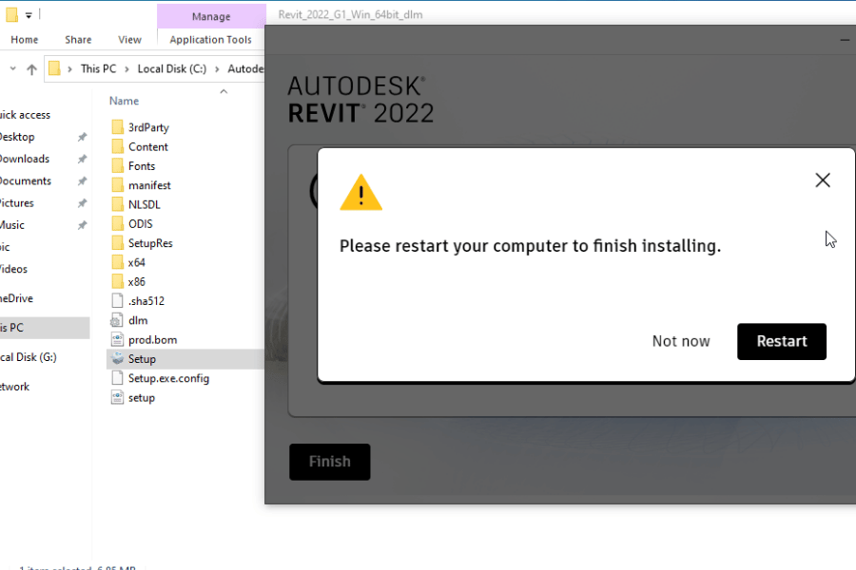The width and height of the screenshot is (856, 570).
Task: Click the Up arrow navigation button
Action: 31,68
